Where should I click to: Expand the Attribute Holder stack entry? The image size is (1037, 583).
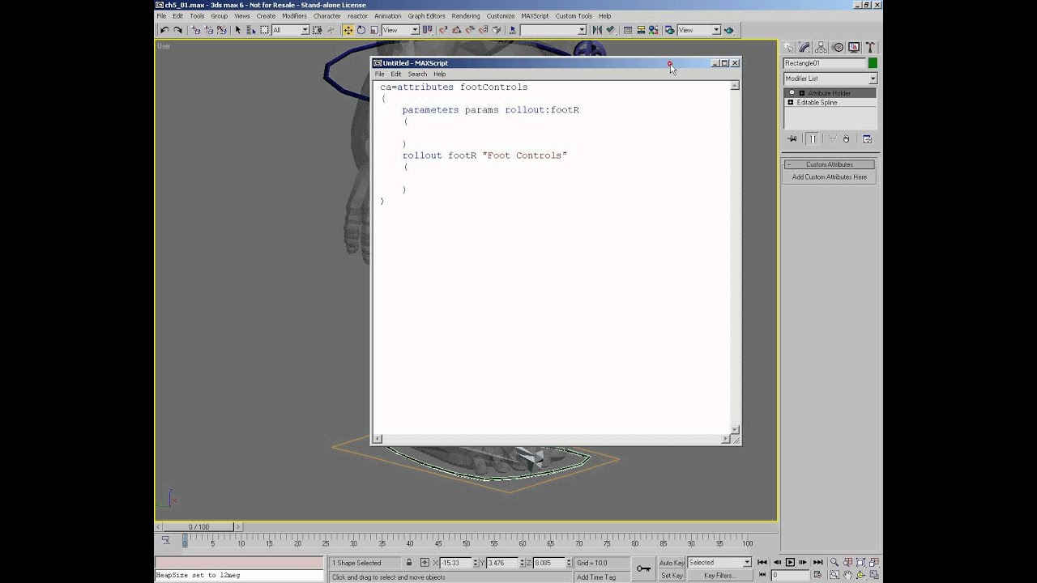[802, 93]
